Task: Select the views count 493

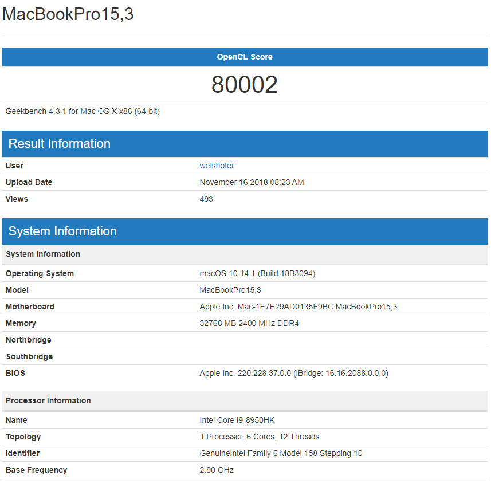Action: pos(206,199)
